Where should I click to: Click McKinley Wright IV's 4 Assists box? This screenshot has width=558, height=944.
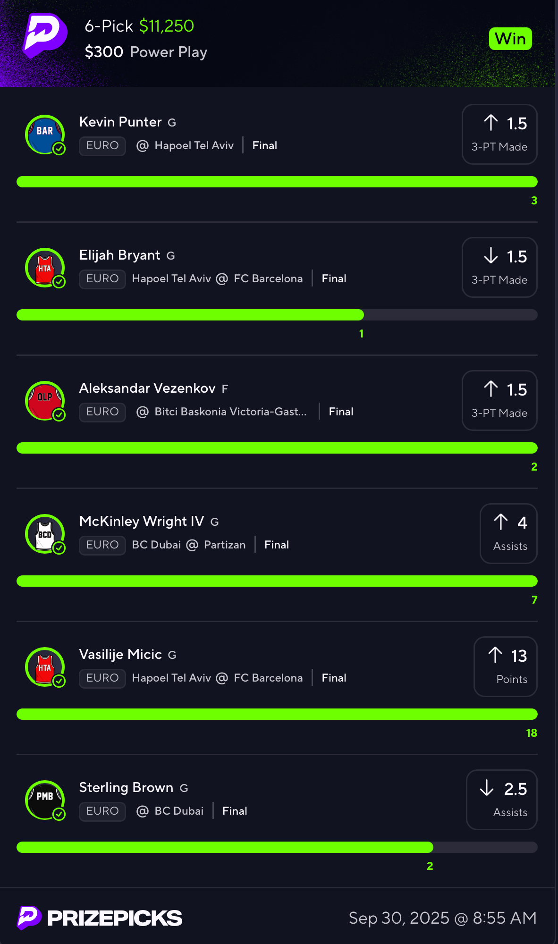508,534
